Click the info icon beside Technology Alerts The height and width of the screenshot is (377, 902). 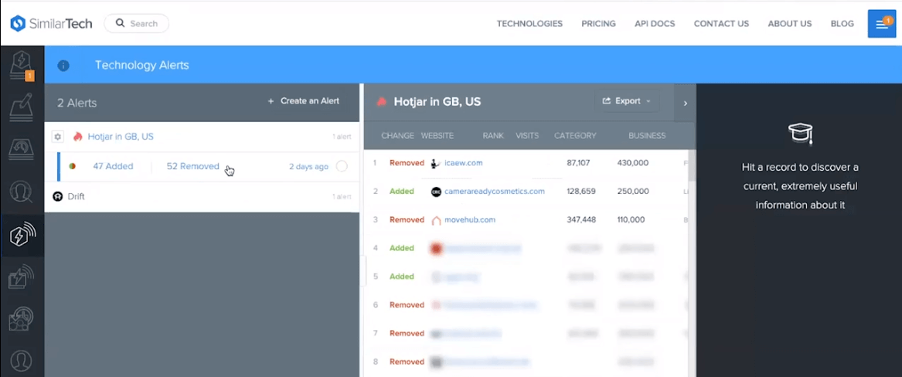click(x=63, y=66)
